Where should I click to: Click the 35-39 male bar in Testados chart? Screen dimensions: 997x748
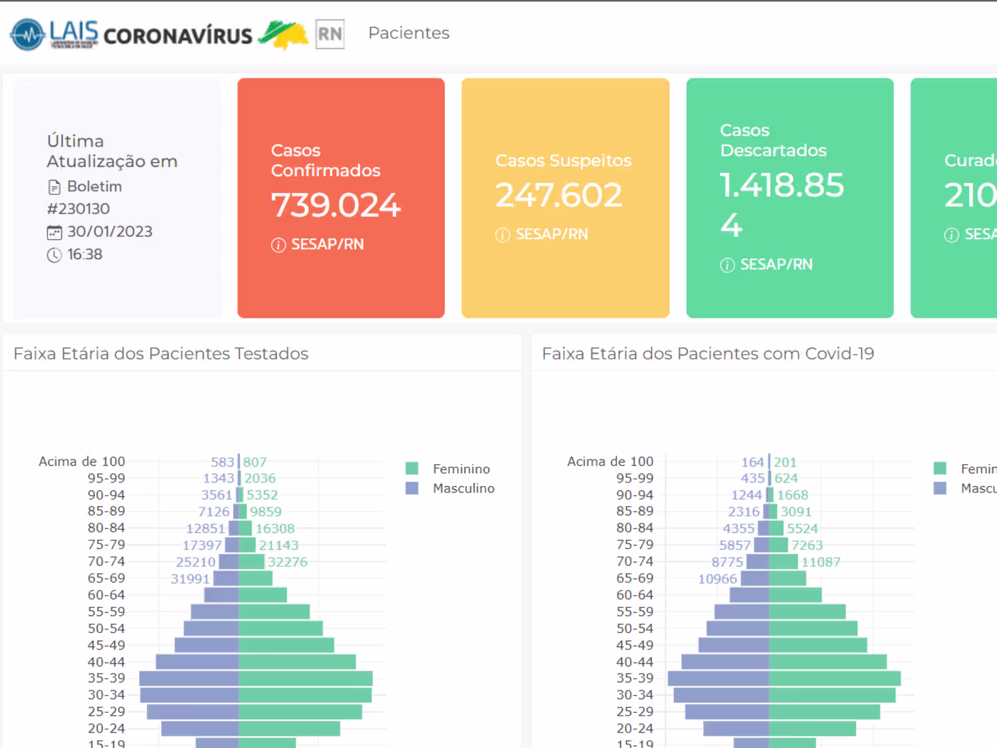(189, 678)
